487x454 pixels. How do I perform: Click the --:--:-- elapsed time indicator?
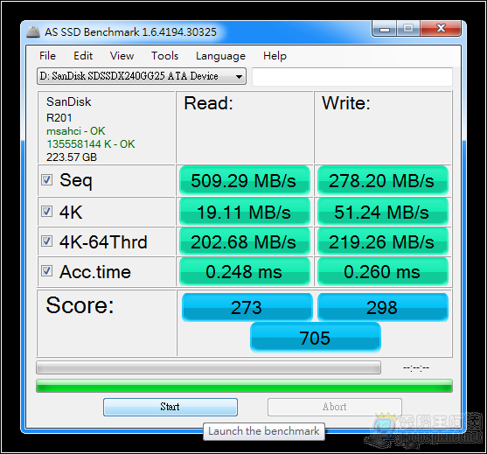coord(416,368)
